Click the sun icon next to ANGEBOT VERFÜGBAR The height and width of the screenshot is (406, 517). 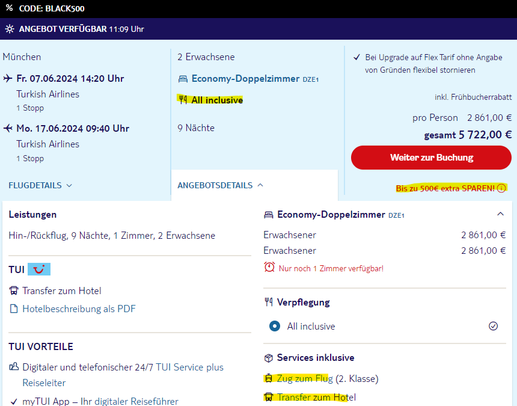click(x=10, y=29)
